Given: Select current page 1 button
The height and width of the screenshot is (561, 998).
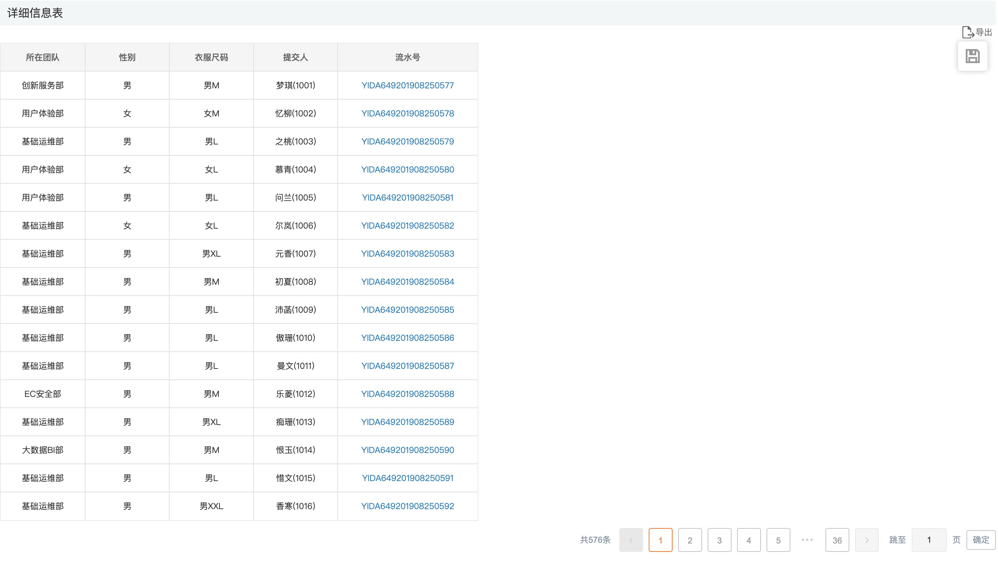Looking at the screenshot, I should [x=660, y=540].
